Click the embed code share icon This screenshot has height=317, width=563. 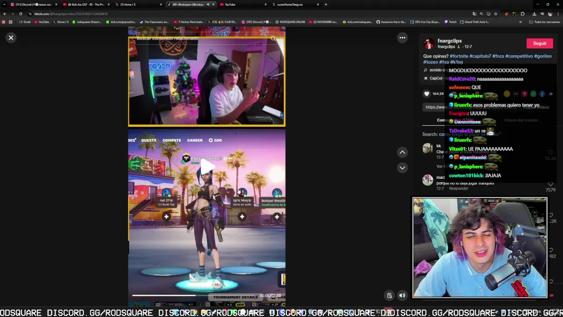coord(515,94)
